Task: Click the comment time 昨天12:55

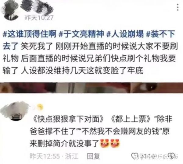Action: point(45,156)
